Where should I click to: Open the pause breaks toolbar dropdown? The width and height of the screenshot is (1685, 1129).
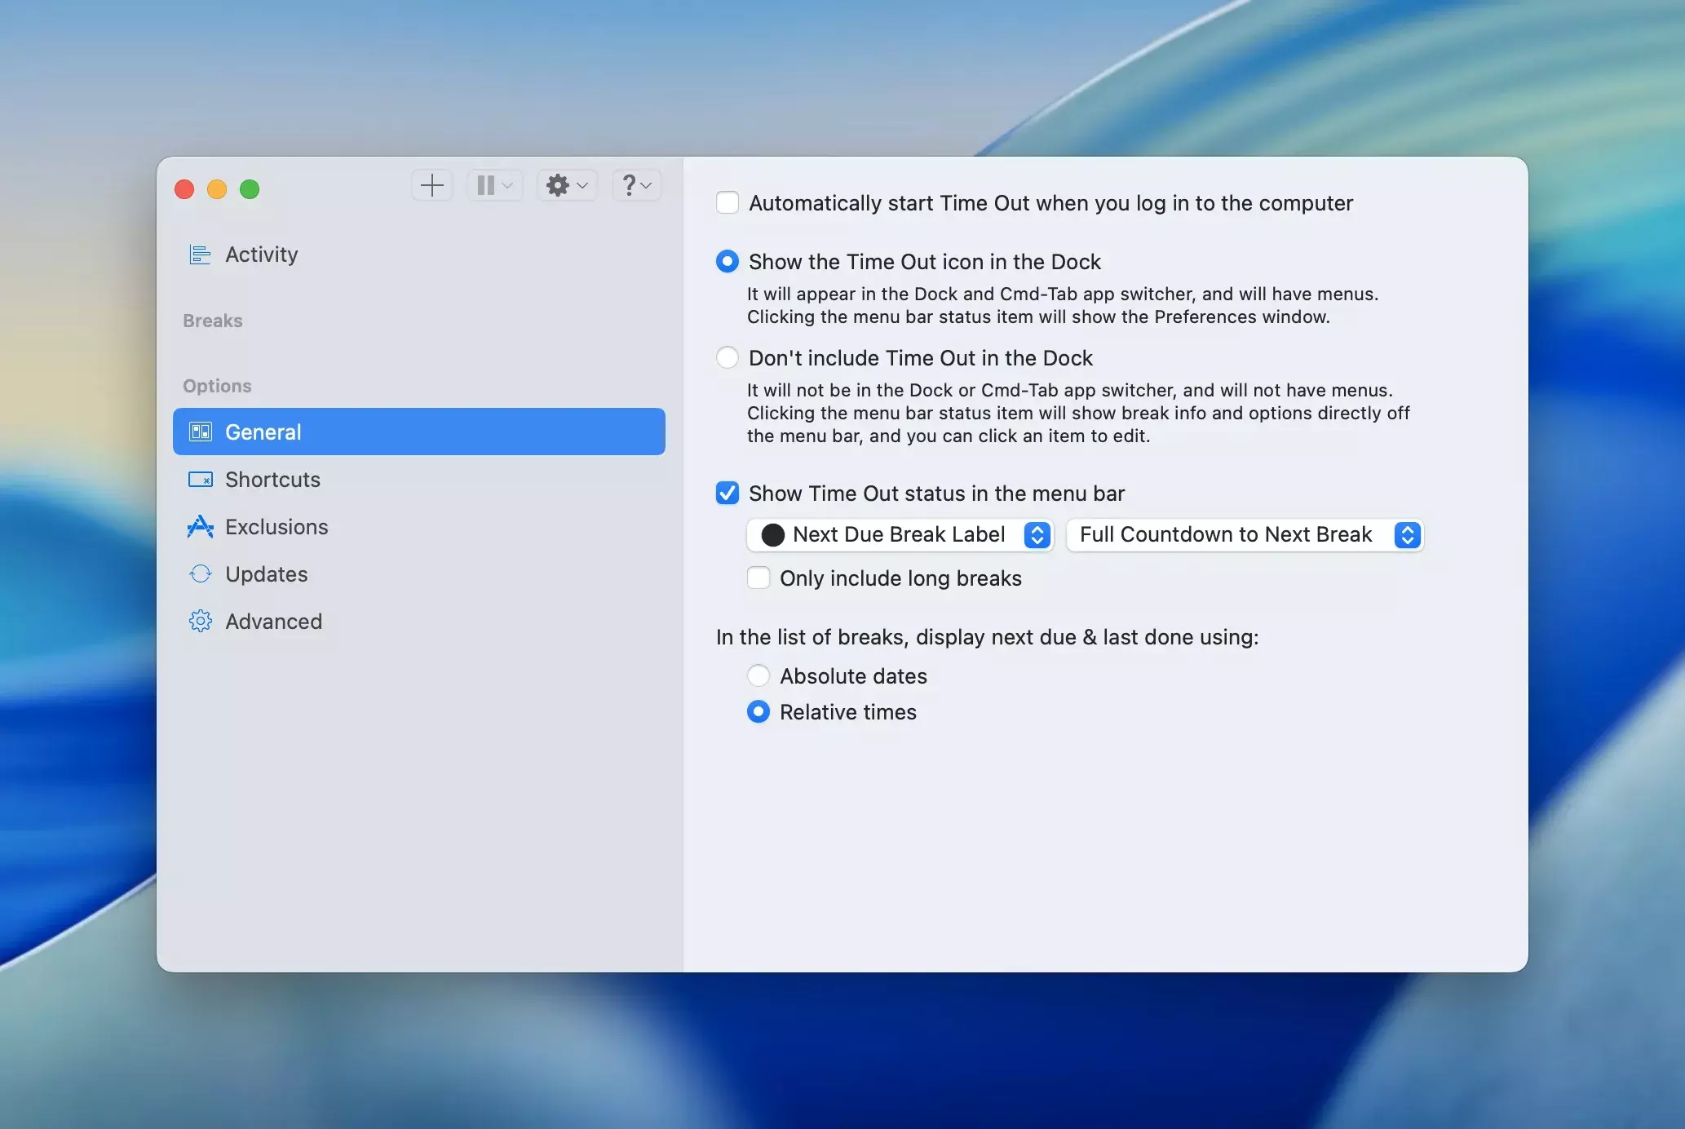tap(494, 186)
